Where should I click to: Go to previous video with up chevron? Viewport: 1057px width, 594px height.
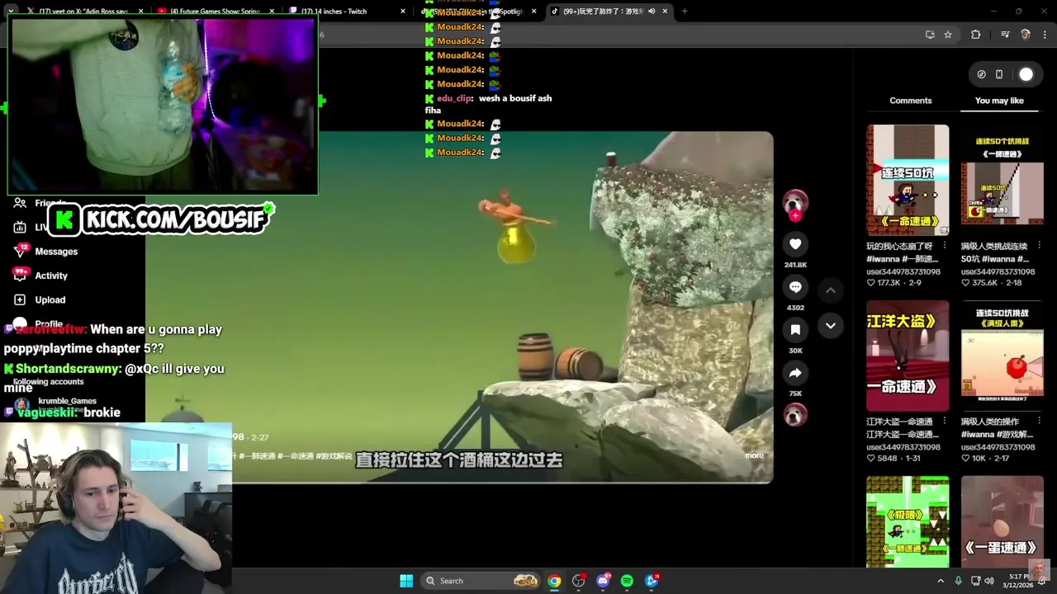pos(831,290)
